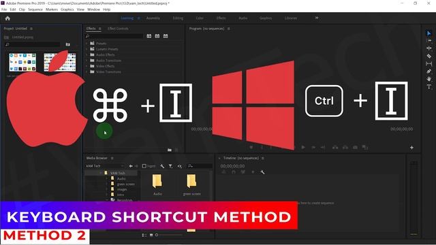Open the Clip menu
This screenshot has width=436, height=245.
pos(22,10)
